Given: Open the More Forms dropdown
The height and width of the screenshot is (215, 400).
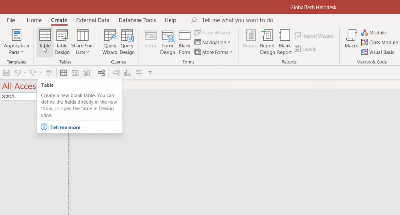Looking at the screenshot, I should 214,52.
